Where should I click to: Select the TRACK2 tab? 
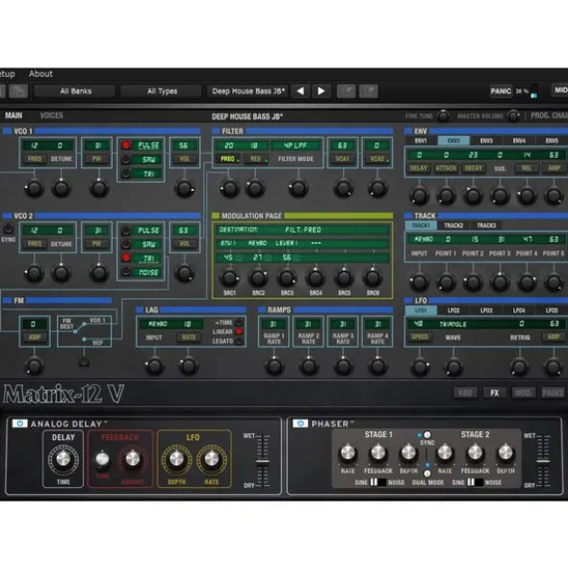coord(453,225)
